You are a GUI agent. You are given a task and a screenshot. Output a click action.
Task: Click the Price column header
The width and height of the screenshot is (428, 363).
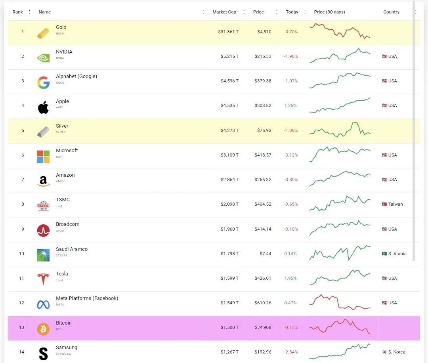258,12
